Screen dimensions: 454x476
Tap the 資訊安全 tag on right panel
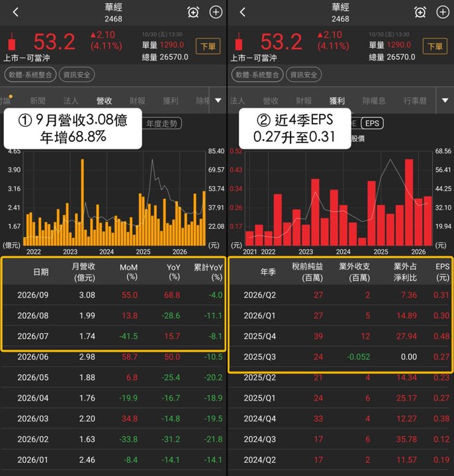click(x=304, y=75)
